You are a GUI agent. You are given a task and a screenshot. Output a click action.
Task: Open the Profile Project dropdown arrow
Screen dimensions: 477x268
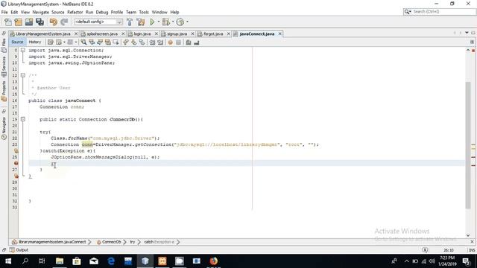click(x=187, y=22)
